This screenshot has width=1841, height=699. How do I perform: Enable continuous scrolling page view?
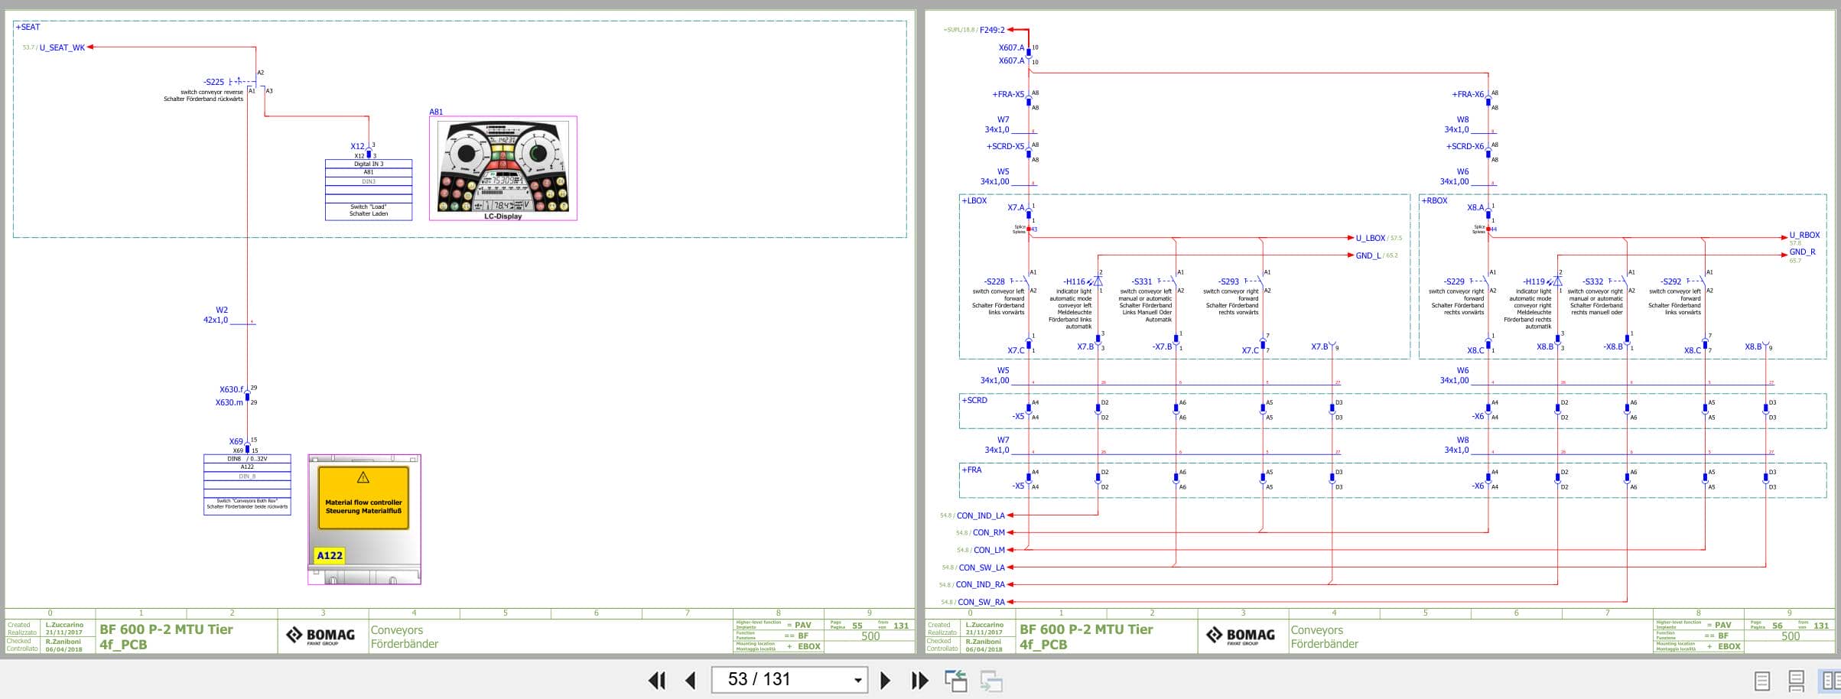pos(1796,681)
